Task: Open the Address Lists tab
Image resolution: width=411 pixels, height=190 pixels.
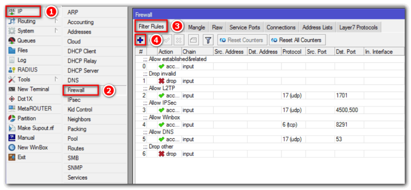Action: point(317,27)
